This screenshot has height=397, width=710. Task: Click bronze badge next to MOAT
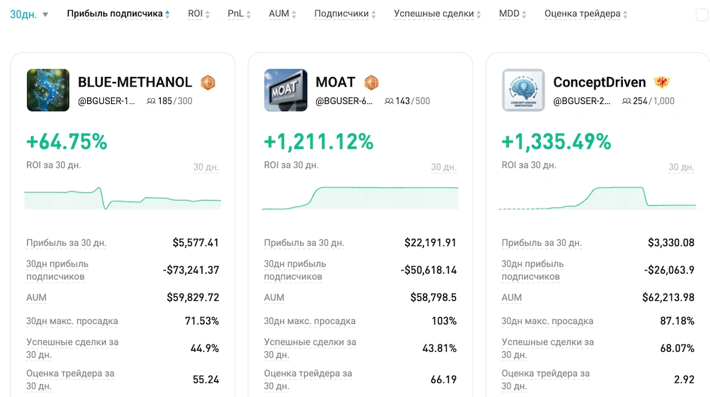point(371,83)
